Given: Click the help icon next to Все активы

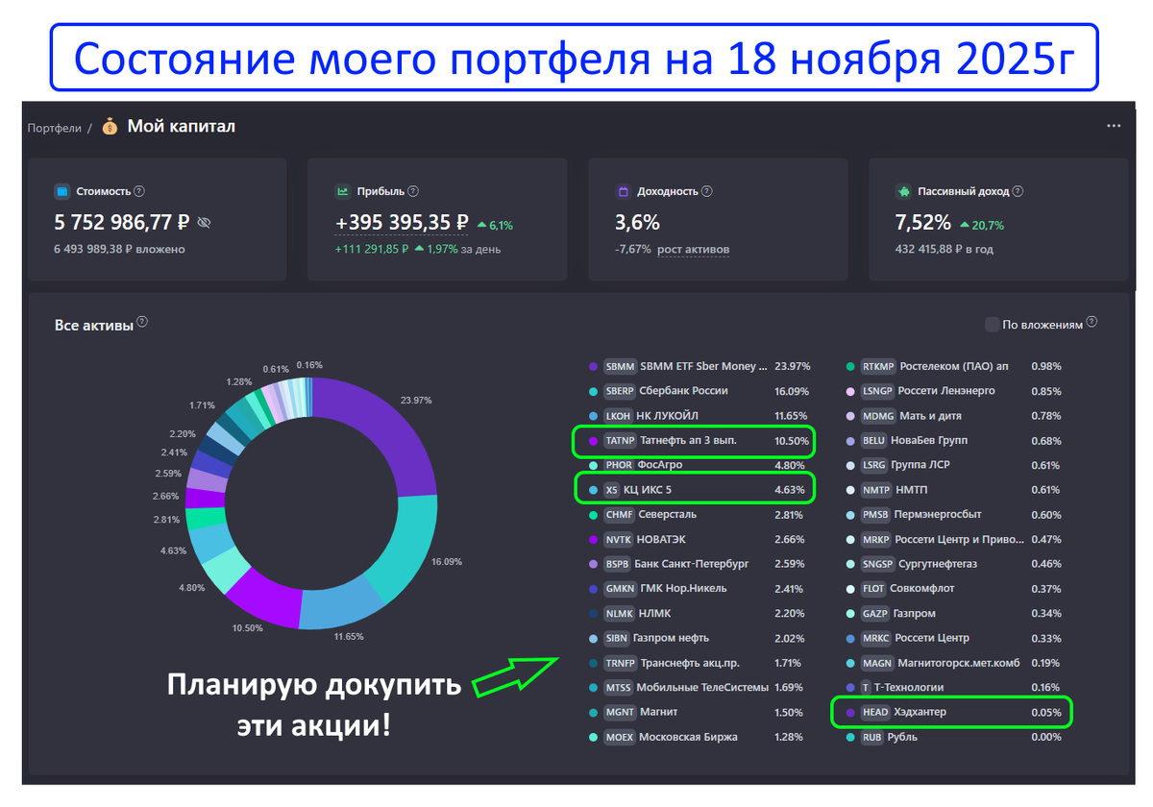Looking at the screenshot, I should [x=142, y=322].
